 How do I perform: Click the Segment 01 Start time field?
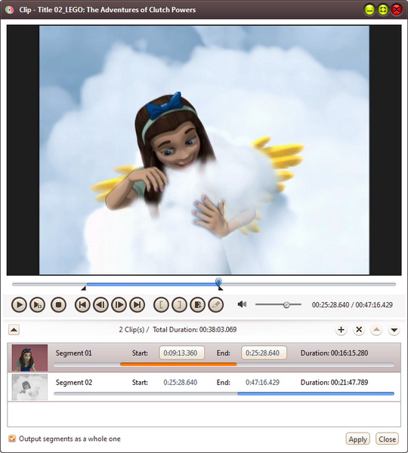182,353
